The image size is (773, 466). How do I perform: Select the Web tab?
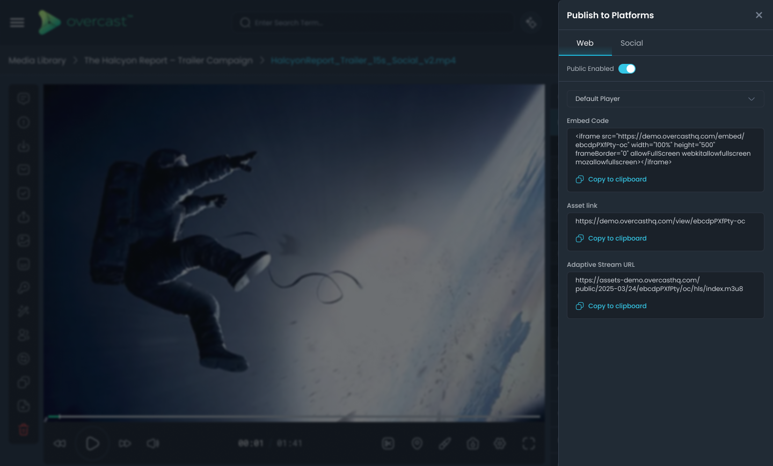[585, 43]
